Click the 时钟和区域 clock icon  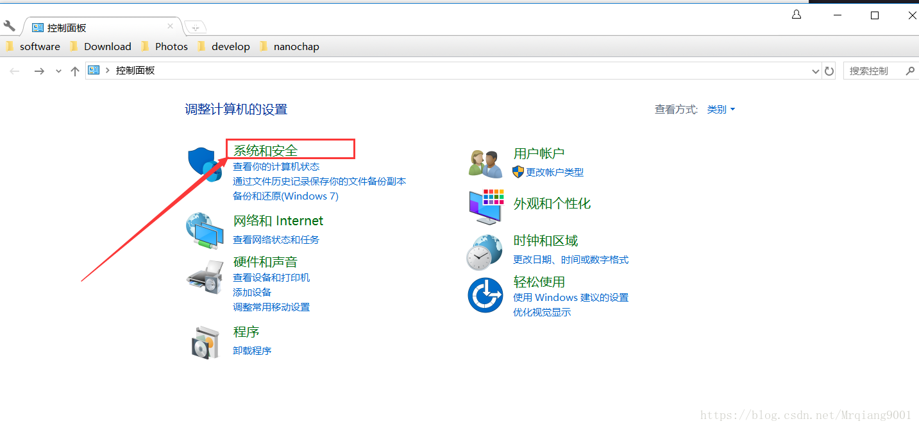tap(485, 250)
